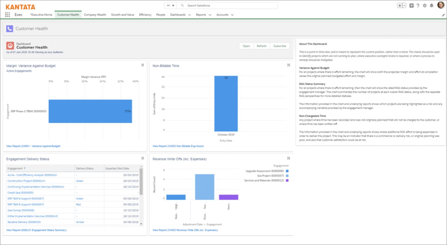Screen dimensions: 447x245
Task: Click the October 2019 non-billable bar
Action: [x=226, y=104]
